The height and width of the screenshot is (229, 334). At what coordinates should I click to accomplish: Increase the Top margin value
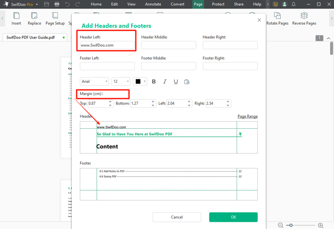(110, 102)
